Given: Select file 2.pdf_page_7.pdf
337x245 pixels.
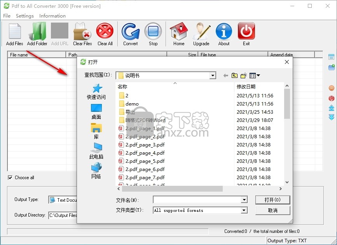Looking at the screenshot, I should (x=141, y=177).
